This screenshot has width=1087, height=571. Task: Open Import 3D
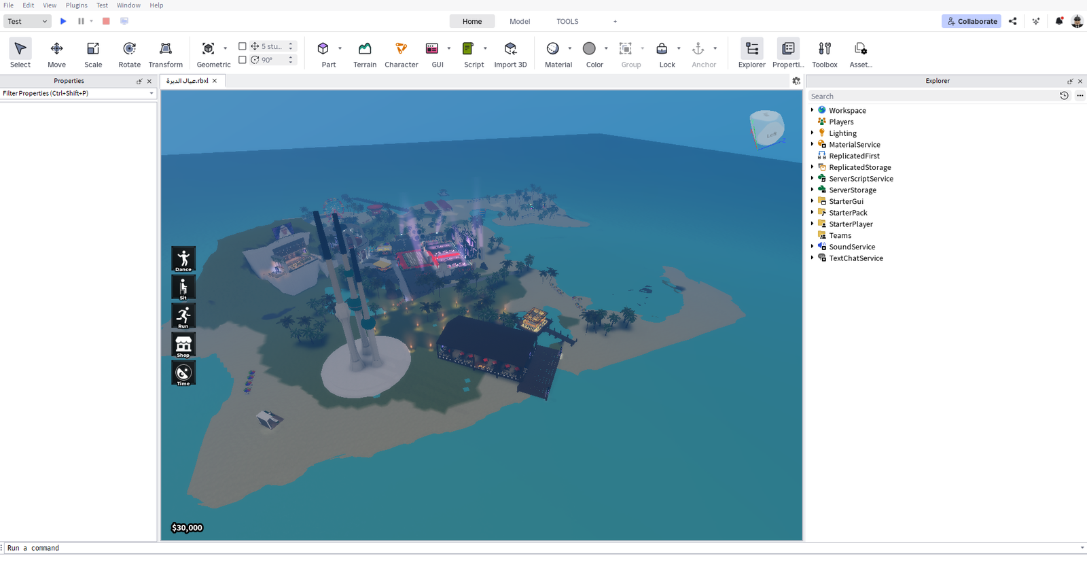(x=511, y=54)
